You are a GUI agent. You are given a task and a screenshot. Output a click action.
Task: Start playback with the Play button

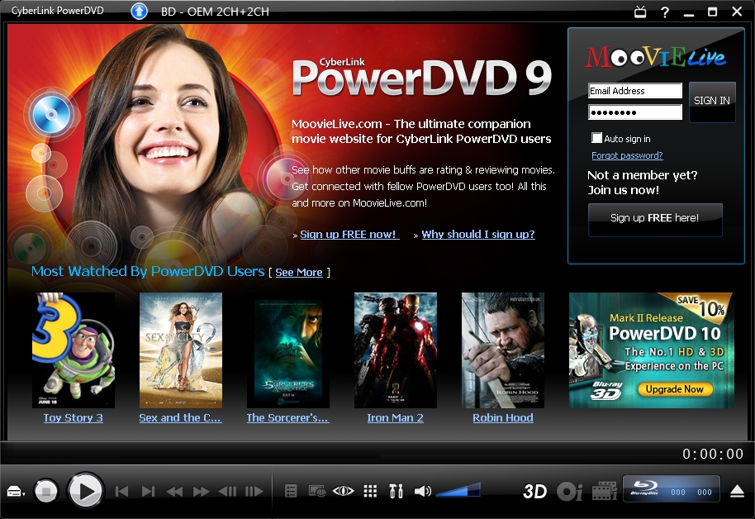pyautogui.click(x=86, y=491)
